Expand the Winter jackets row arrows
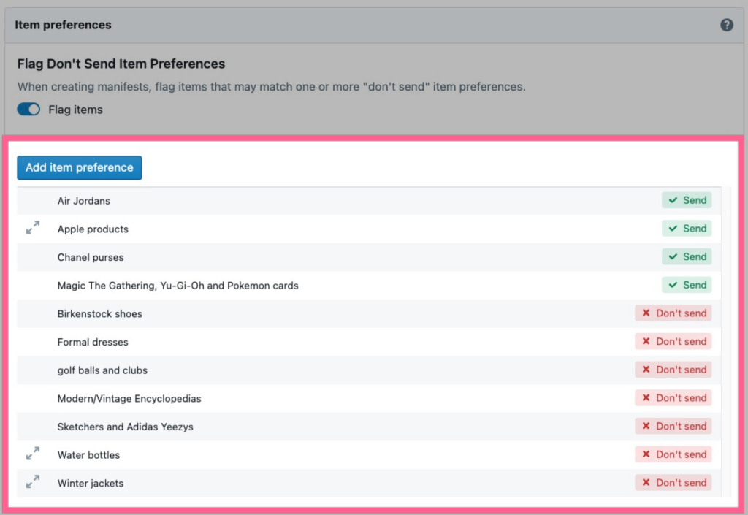The image size is (748, 515). coord(33,481)
